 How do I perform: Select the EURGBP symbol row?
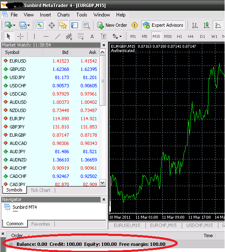[51, 135]
